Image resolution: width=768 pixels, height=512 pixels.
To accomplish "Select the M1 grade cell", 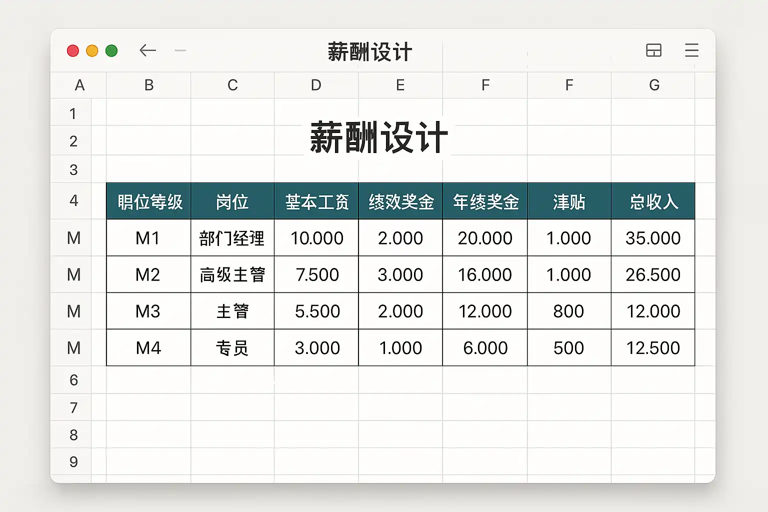I will [x=148, y=237].
